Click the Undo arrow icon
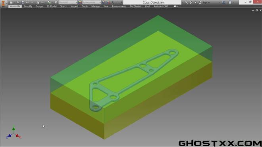 [x=27, y=2]
